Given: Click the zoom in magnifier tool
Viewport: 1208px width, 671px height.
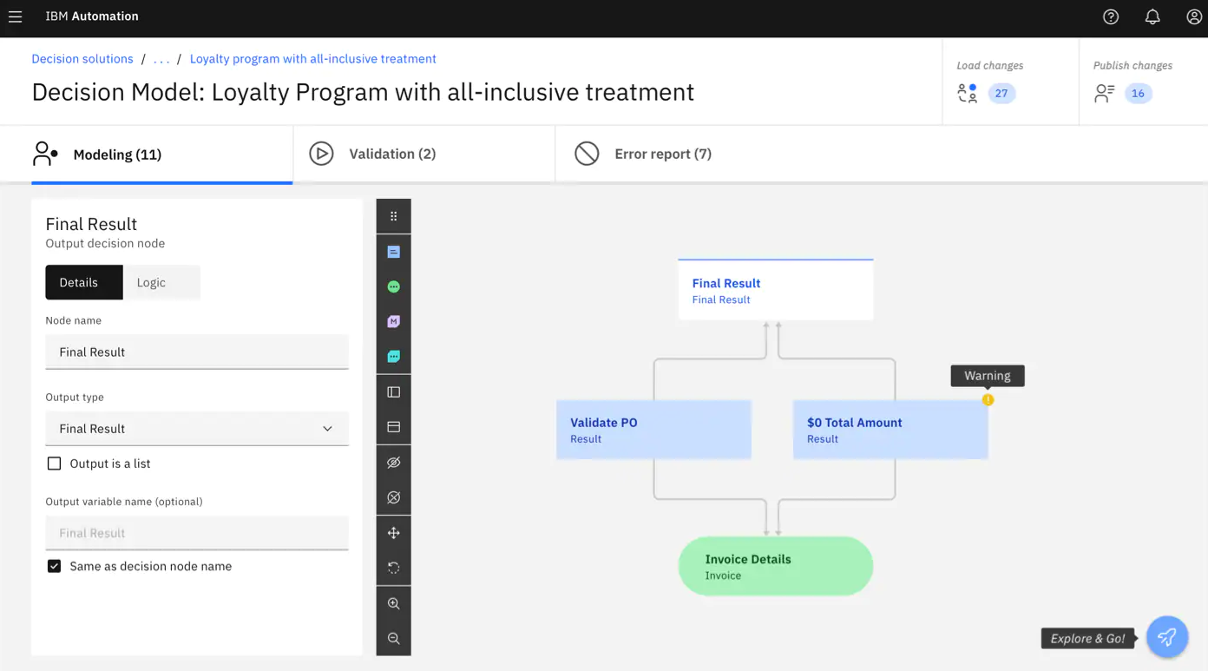Looking at the screenshot, I should [x=393, y=603].
